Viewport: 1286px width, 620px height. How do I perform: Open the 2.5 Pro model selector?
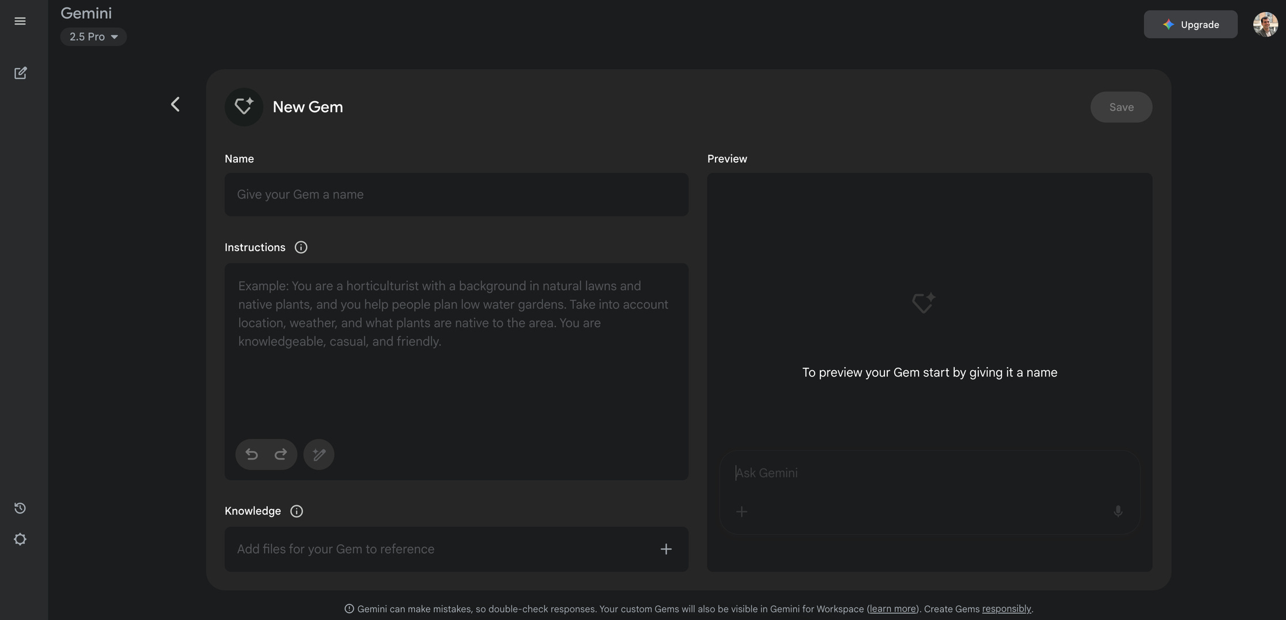[x=93, y=37]
